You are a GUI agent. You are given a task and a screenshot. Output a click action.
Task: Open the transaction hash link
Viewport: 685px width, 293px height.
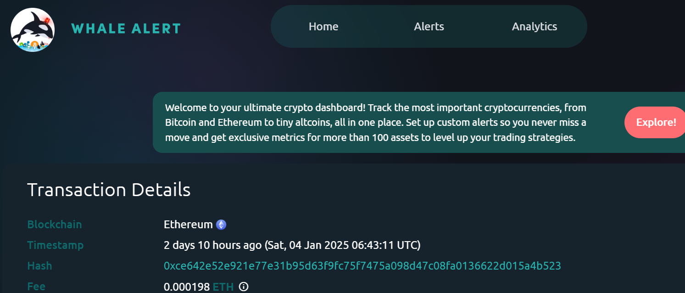coord(362,266)
